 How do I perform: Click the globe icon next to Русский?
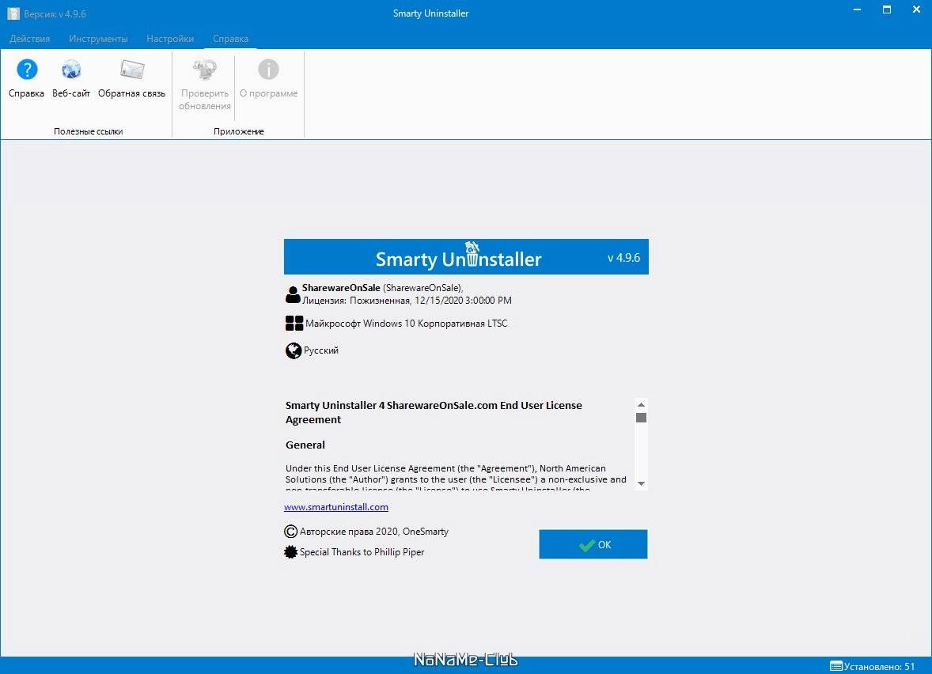(294, 350)
